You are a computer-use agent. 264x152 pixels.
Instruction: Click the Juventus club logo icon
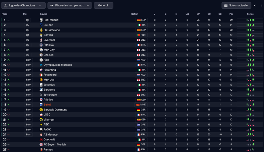click(x=41, y=85)
